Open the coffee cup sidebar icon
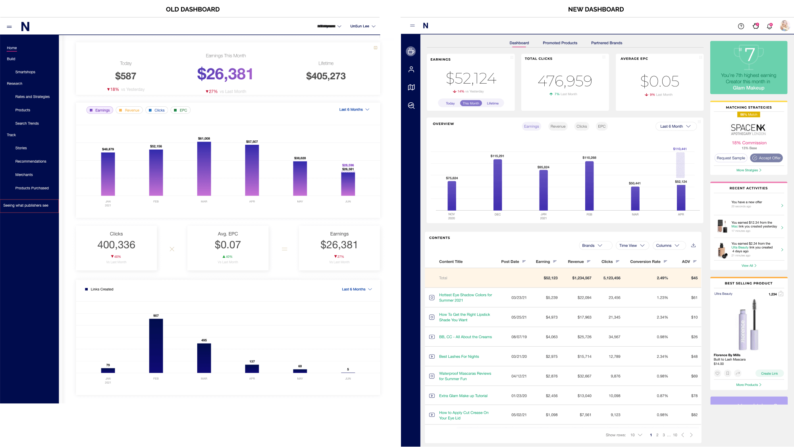This screenshot has height=447, width=794. pos(411,51)
